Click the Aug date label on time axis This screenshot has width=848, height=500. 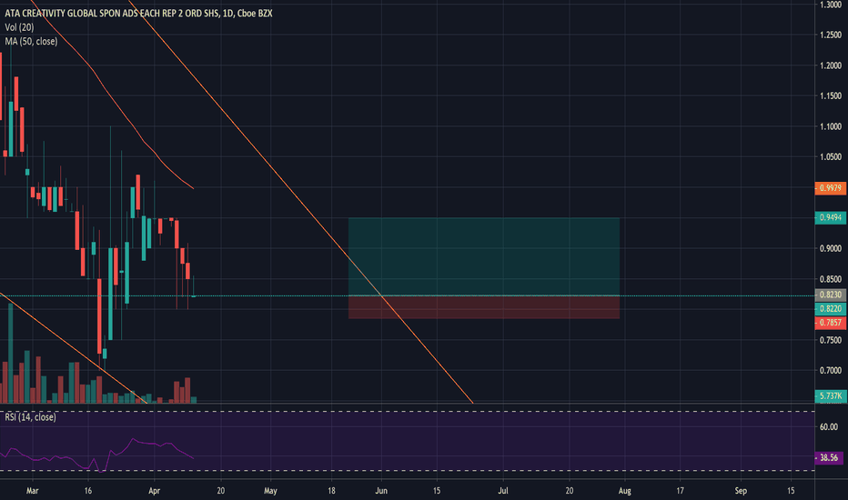point(625,491)
